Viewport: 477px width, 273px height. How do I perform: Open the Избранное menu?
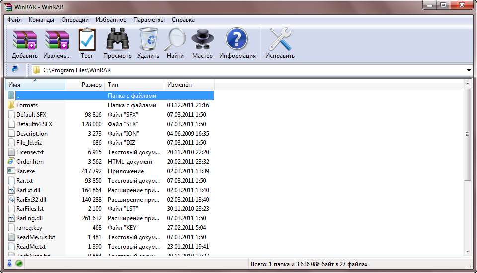[111, 20]
